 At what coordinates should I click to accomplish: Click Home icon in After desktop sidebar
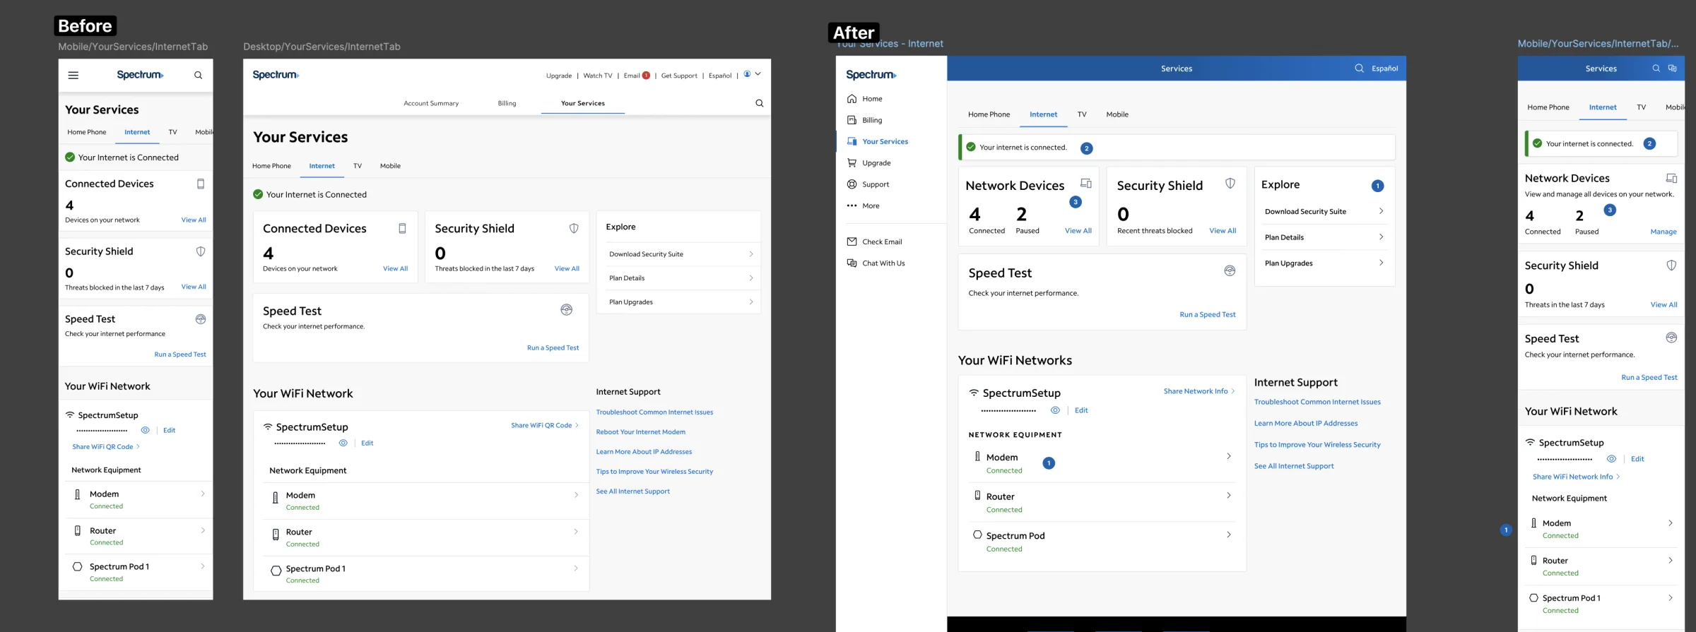pyautogui.click(x=852, y=99)
